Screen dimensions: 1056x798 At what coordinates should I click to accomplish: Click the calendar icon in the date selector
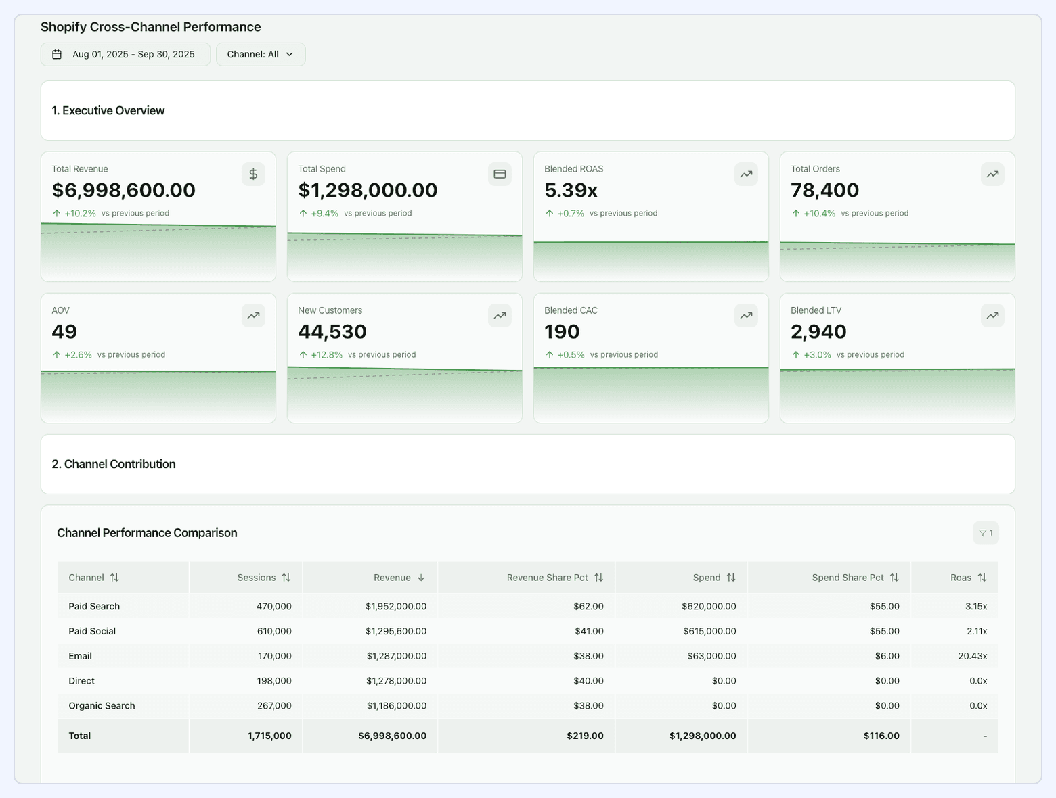[58, 53]
